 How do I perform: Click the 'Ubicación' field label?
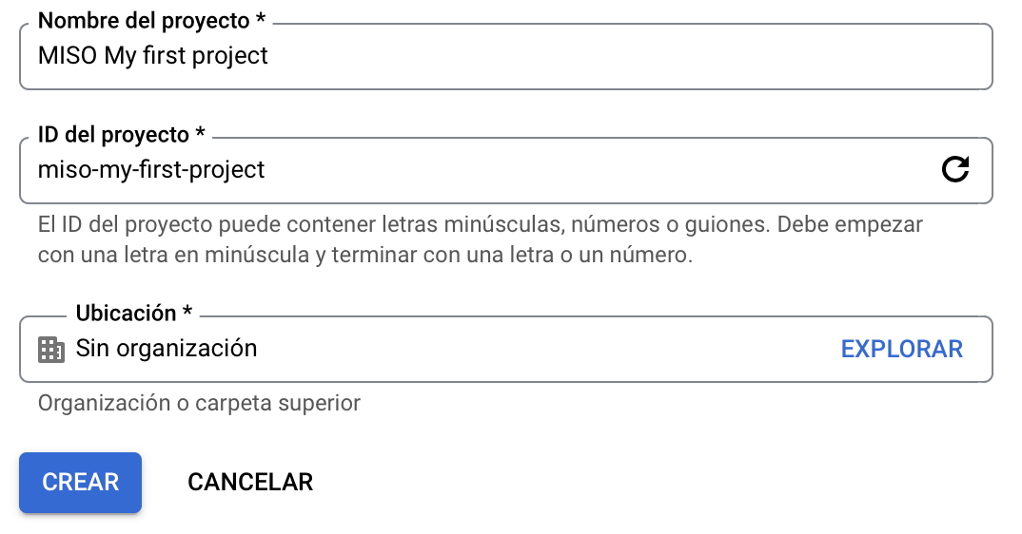tap(126, 314)
